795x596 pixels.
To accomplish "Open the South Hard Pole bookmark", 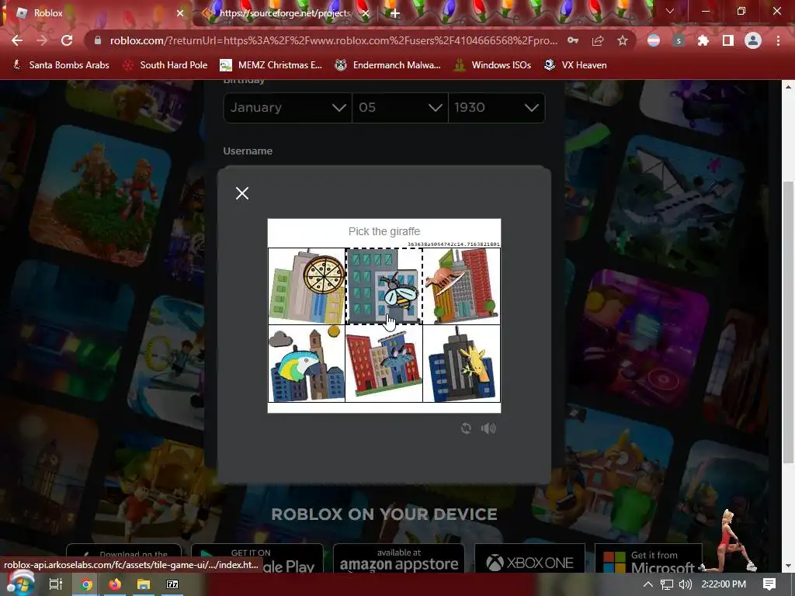I will point(165,65).
